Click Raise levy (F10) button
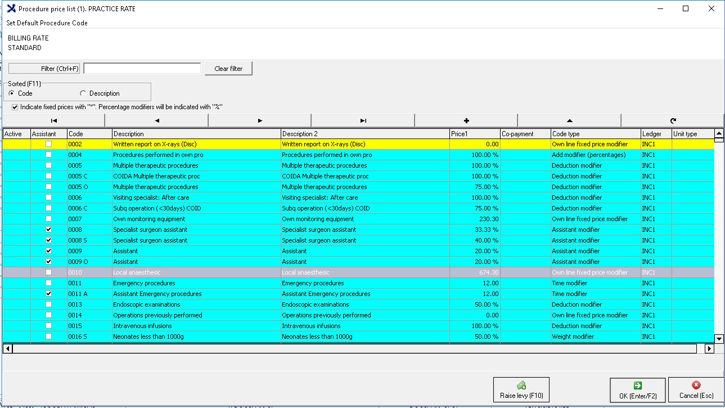Image resolution: width=725 pixels, height=408 pixels. click(521, 389)
